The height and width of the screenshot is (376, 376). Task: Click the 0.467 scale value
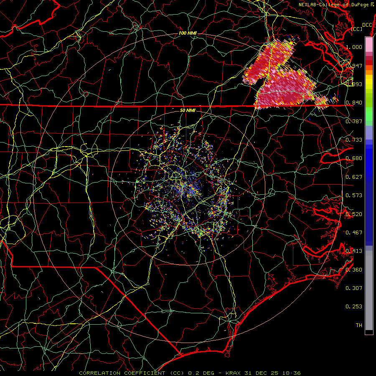[x=354, y=233]
